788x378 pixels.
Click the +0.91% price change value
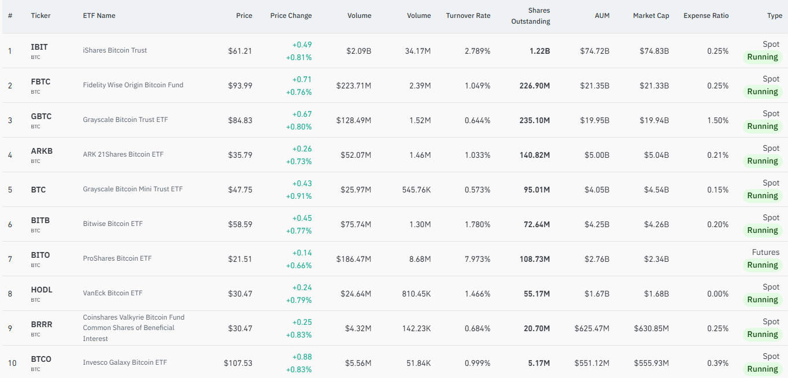tap(299, 196)
